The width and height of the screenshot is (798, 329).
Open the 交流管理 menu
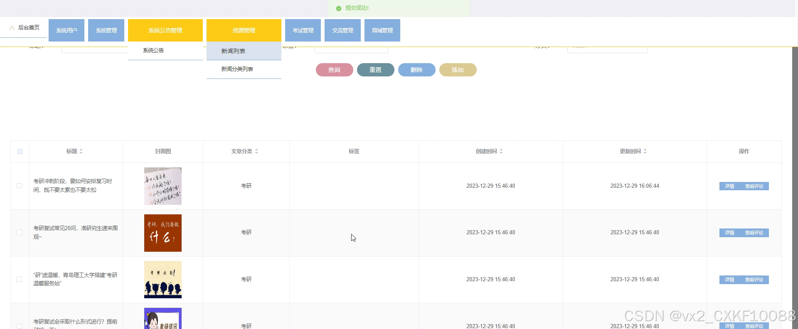point(342,30)
